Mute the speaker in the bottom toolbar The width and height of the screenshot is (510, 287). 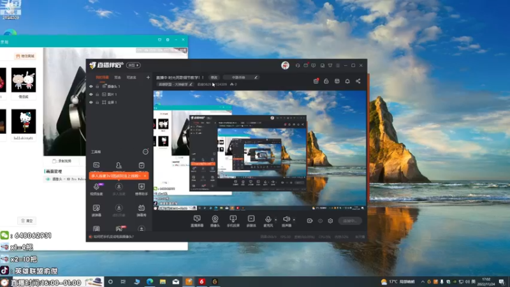[286, 221]
